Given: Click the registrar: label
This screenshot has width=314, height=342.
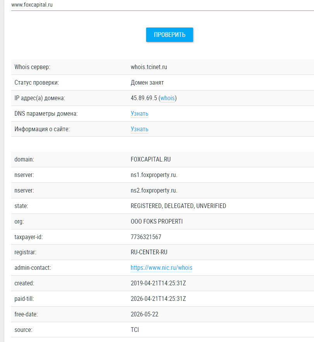Looking at the screenshot, I should point(25,252).
